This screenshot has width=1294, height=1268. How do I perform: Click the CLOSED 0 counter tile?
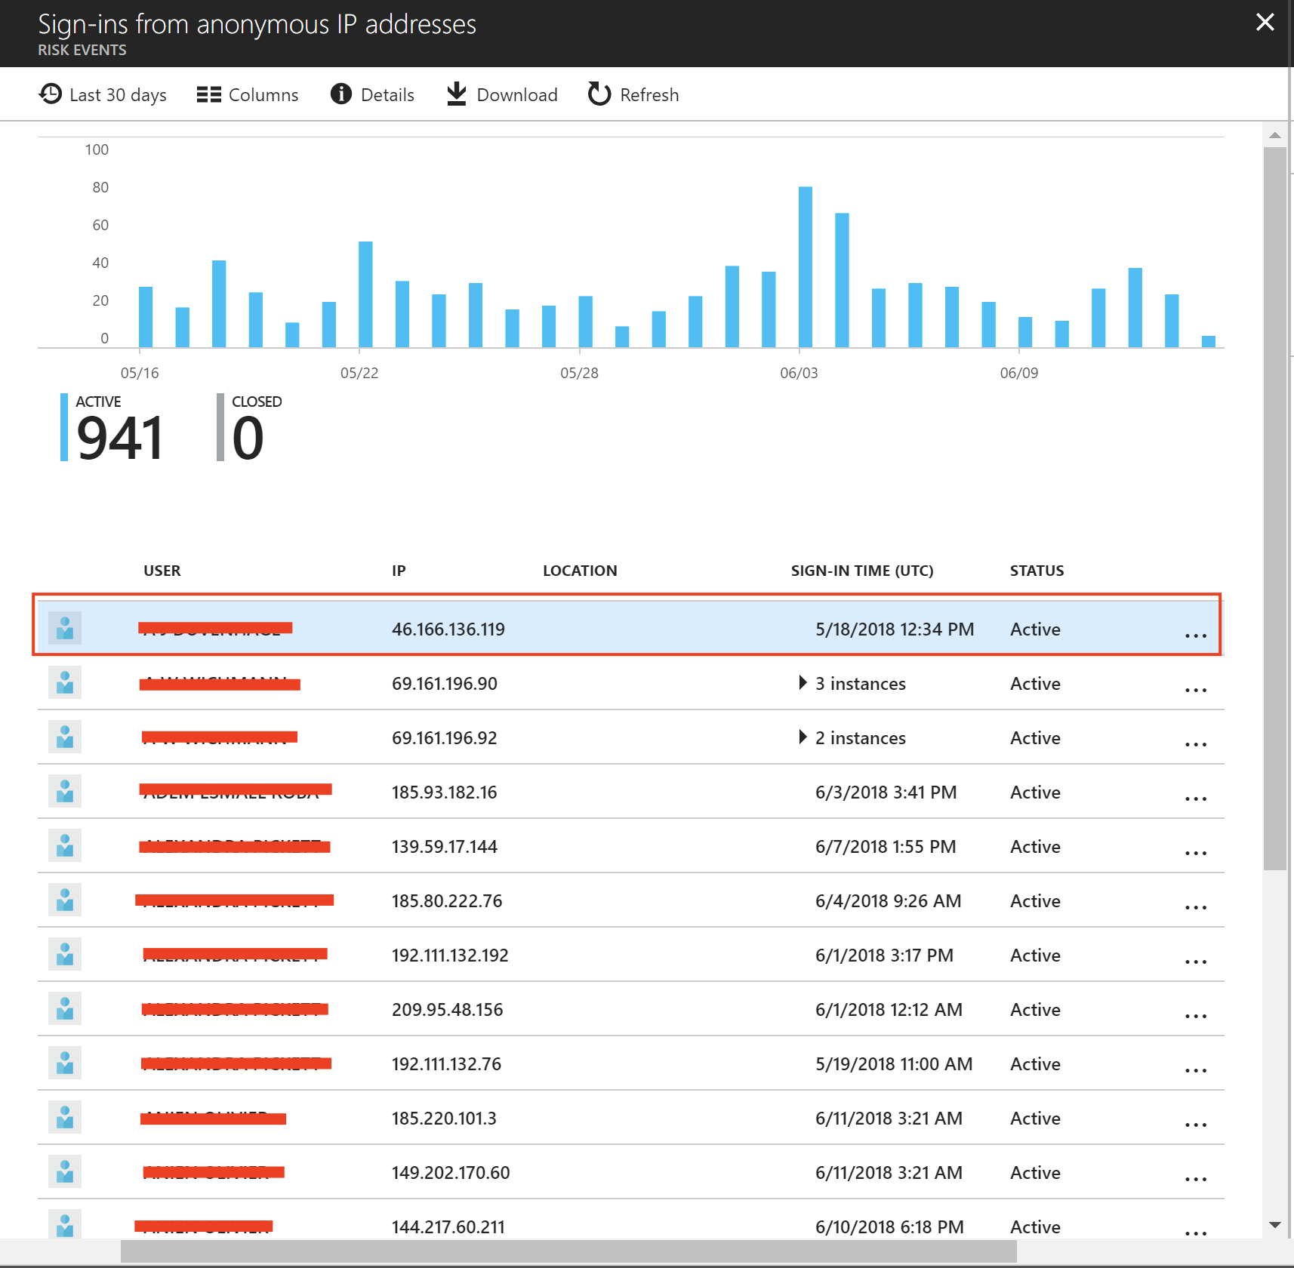pos(249,428)
